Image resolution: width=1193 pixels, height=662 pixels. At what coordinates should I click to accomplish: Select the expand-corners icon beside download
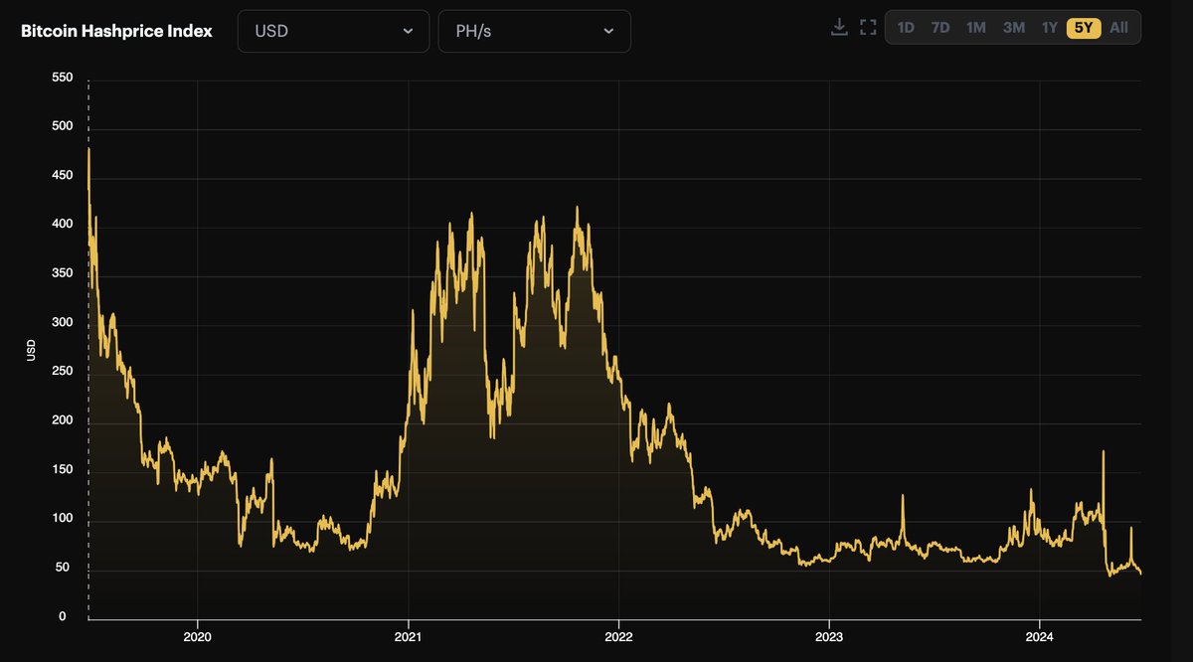[x=868, y=27]
